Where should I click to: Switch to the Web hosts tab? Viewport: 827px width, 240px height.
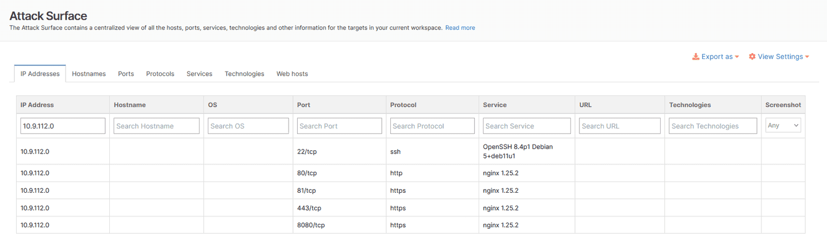click(292, 74)
